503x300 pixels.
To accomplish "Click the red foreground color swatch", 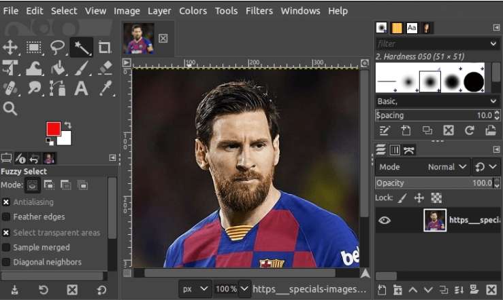I will 53,128.
